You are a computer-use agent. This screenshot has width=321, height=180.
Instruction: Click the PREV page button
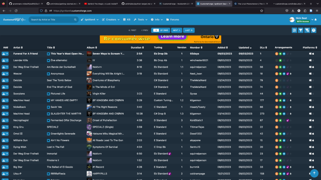[x=145, y=30]
